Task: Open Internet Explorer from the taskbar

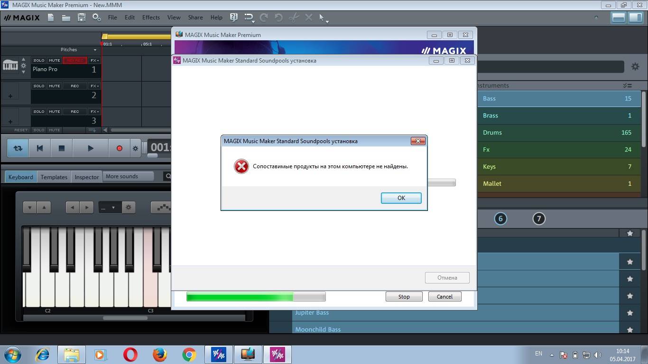Action: click(x=42, y=355)
